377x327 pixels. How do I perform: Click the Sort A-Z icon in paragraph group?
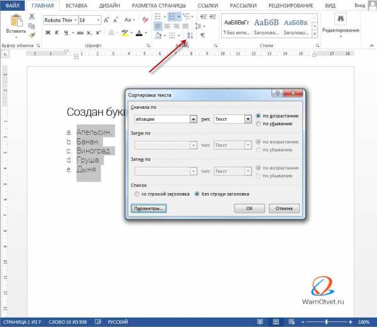tap(190, 35)
